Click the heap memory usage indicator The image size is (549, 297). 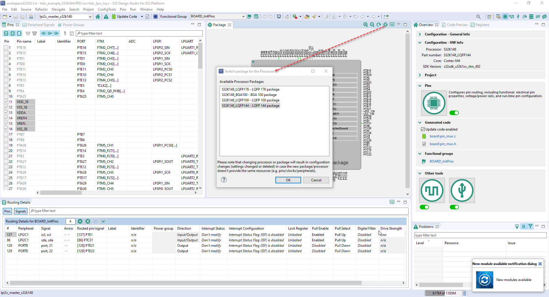tap(443, 293)
